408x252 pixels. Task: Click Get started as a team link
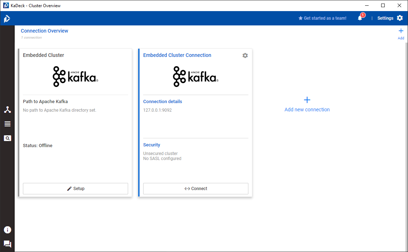tap(322, 18)
